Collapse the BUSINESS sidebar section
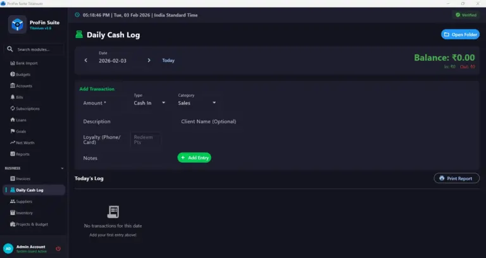This screenshot has height=258, width=486. coord(62,168)
